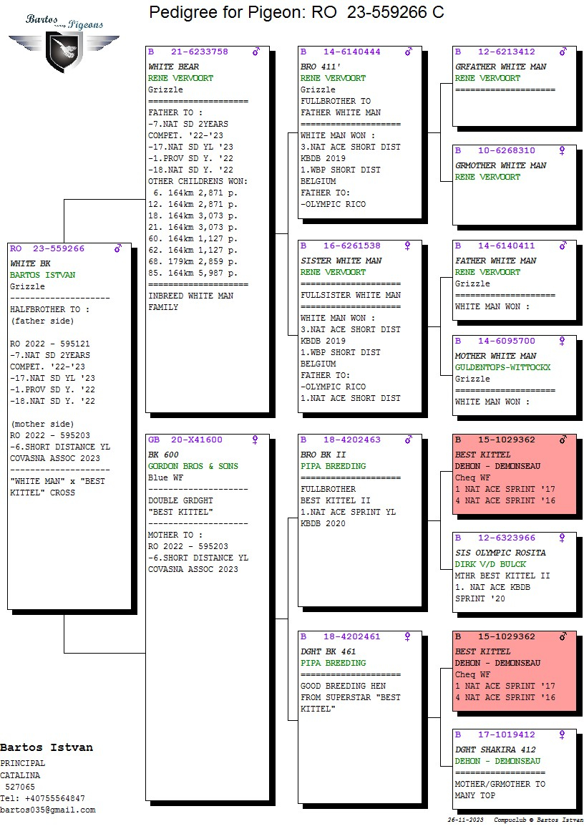Viewport: 584px width, 839px height.
Task: Click female symbol on 12-6323966 card
Action: click(562, 538)
